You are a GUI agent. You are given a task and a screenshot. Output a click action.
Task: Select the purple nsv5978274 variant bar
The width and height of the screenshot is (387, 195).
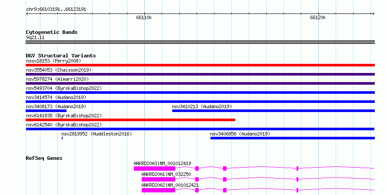coord(200,83)
